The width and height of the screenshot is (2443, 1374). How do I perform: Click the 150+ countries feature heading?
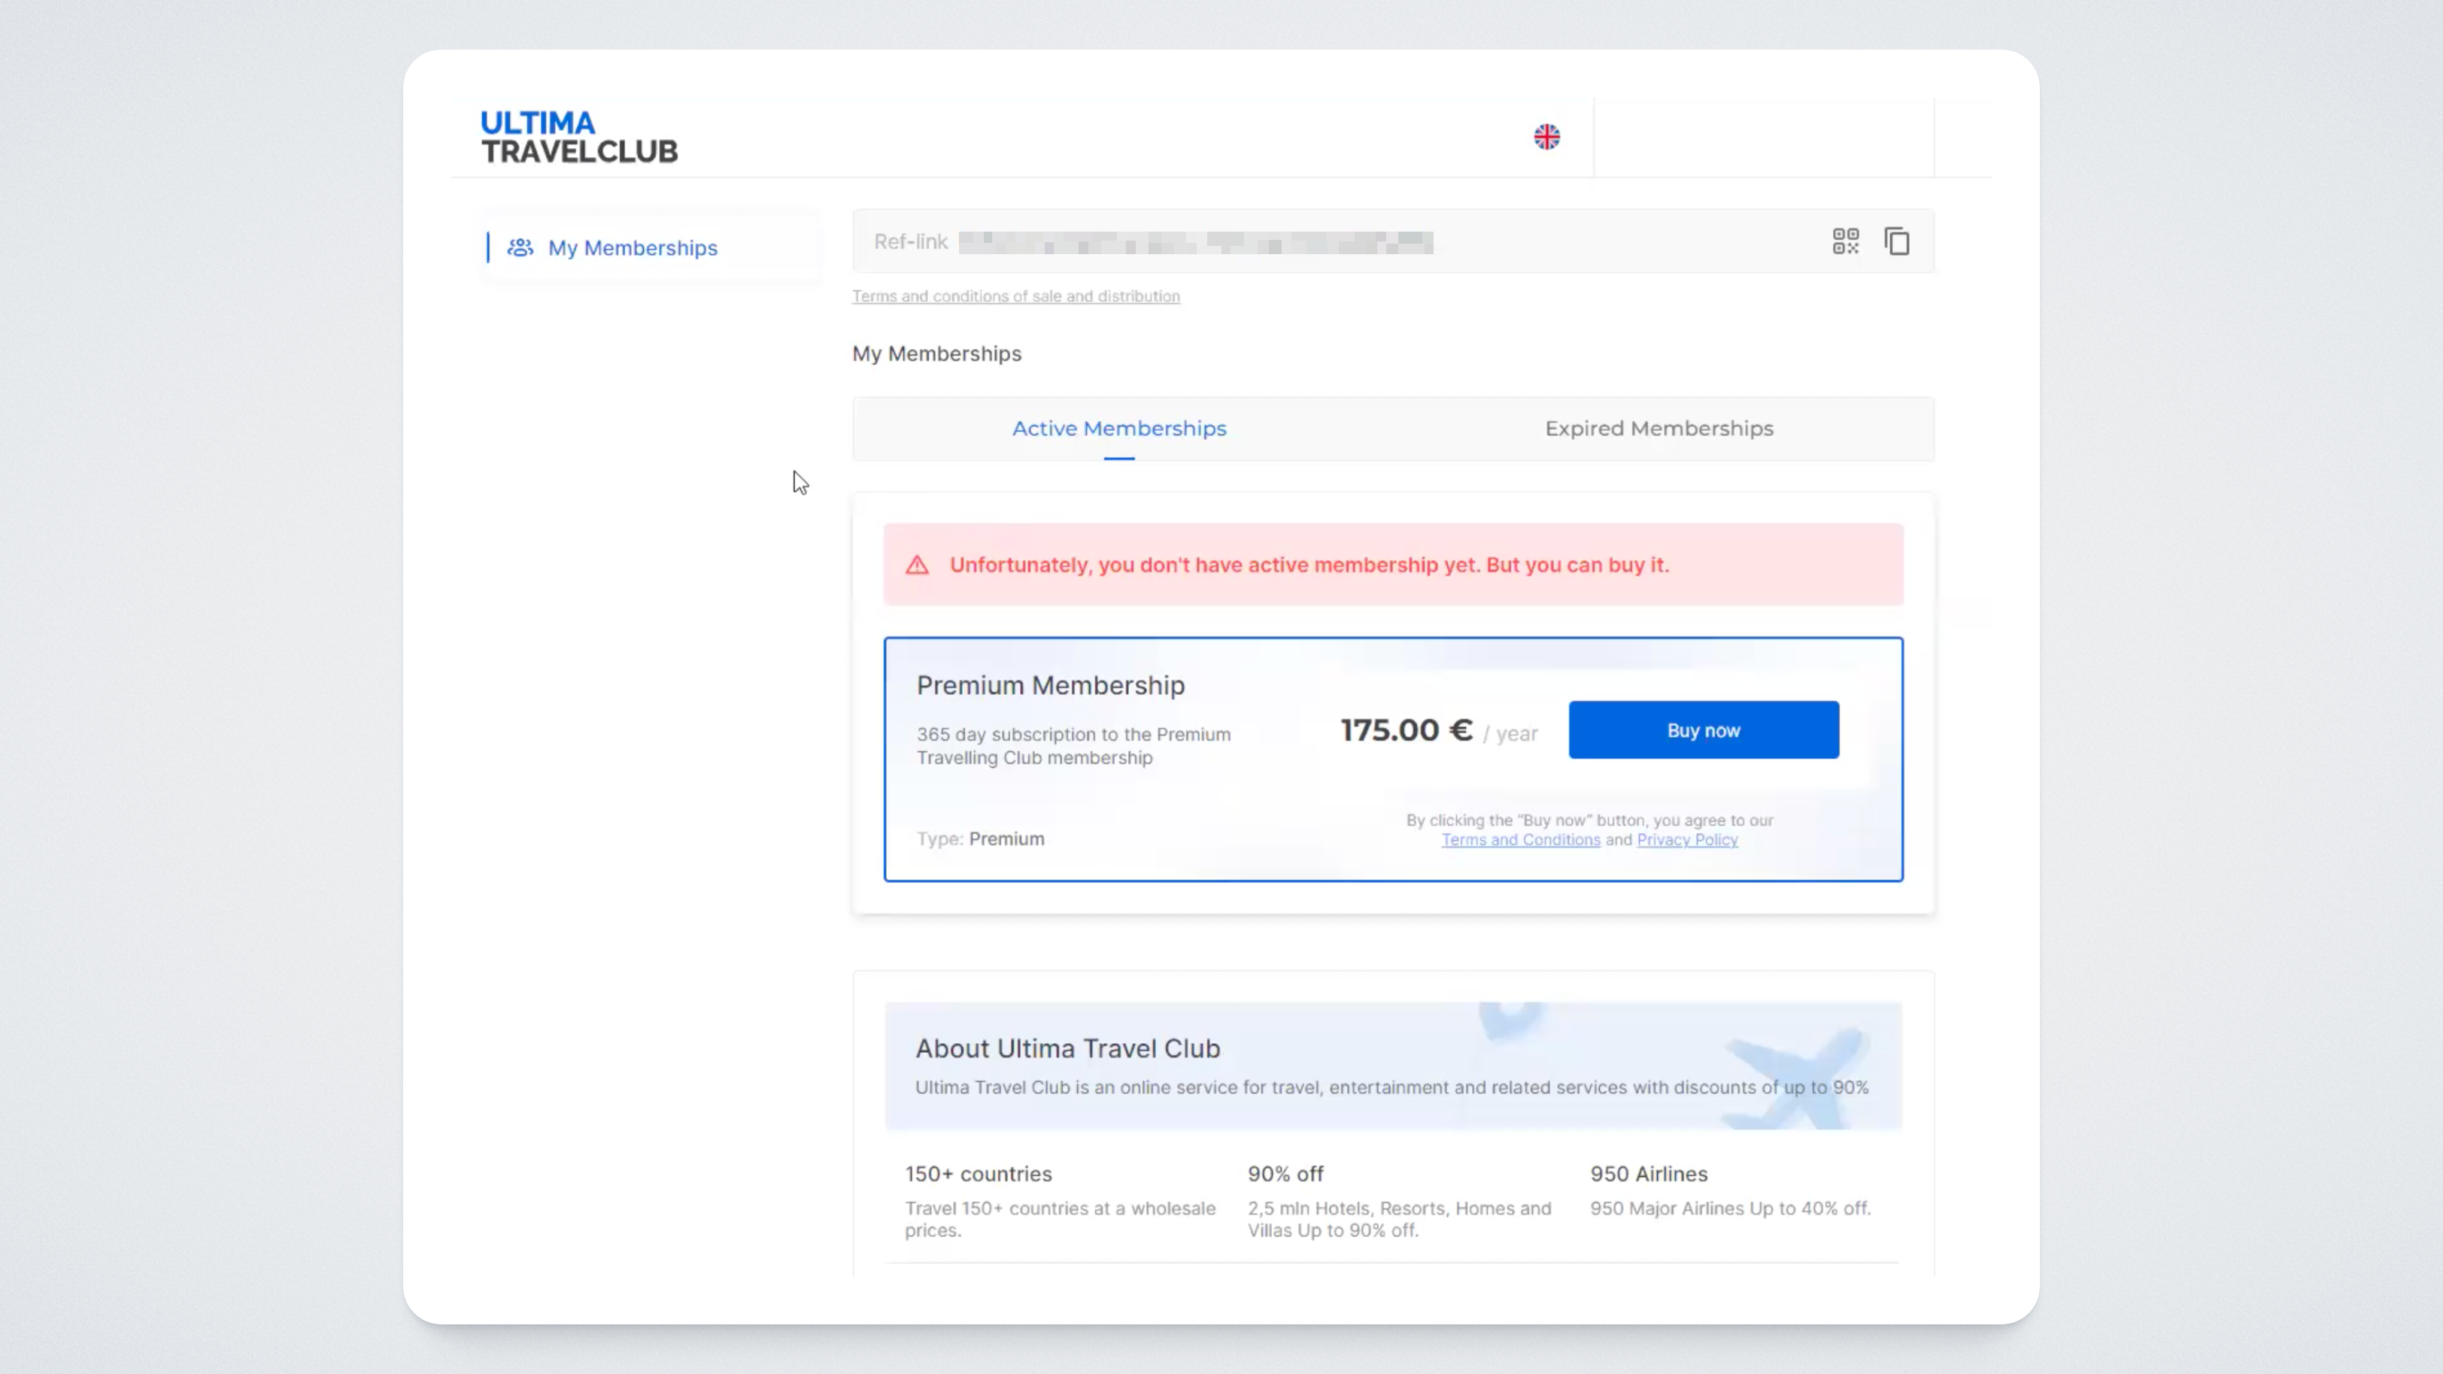[x=978, y=1174]
